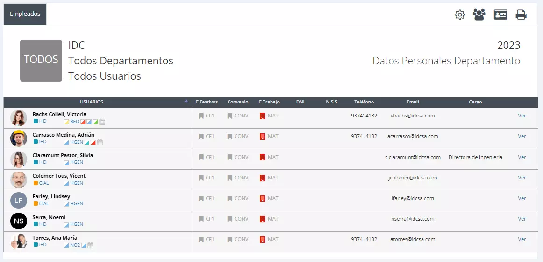Open Ver link for Adrián Carrasco Medina

(522, 136)
